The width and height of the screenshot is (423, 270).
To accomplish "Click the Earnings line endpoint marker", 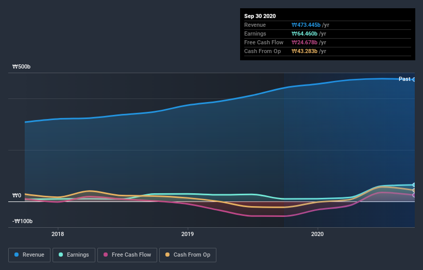I will click(414, 185).
